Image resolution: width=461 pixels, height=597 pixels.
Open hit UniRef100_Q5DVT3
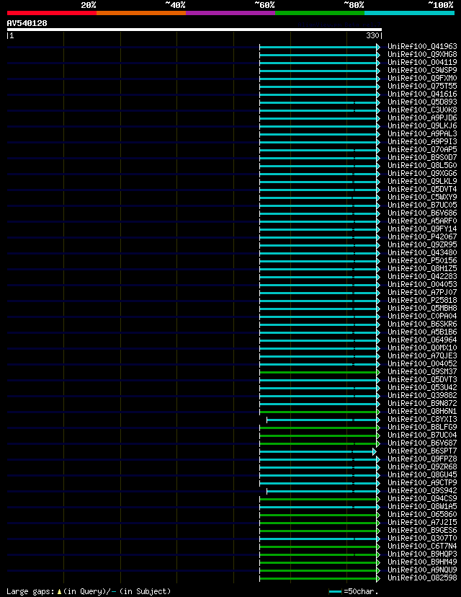coord(422,379)
